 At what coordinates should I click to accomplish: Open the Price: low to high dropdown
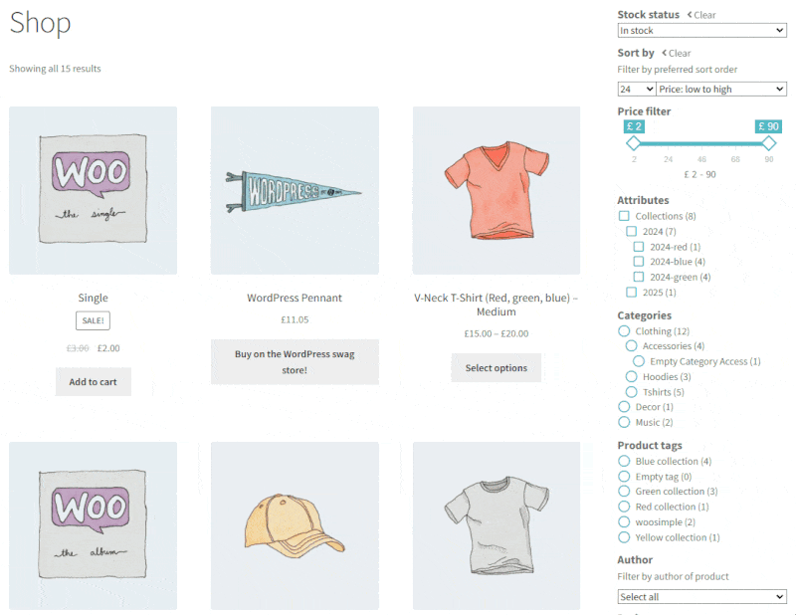721,90
